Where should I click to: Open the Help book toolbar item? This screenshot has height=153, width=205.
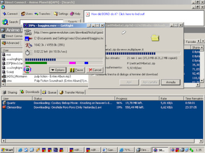[x=75, y=14]
